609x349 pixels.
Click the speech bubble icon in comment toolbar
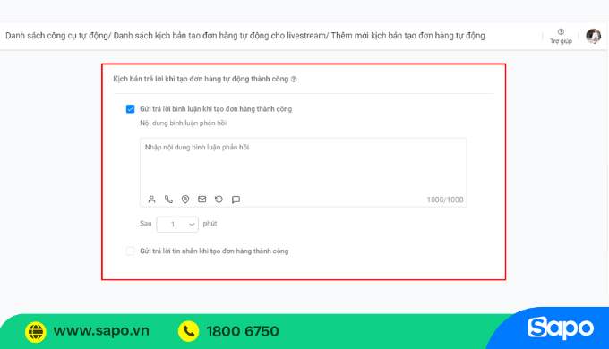coord(236,200)
